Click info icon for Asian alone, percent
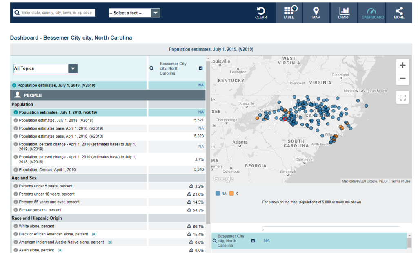This screenshot has height=253, width=418. 16,250
